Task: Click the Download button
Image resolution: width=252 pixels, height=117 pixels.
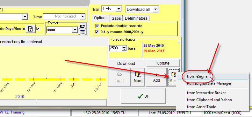Action: [x=126, y=63]
